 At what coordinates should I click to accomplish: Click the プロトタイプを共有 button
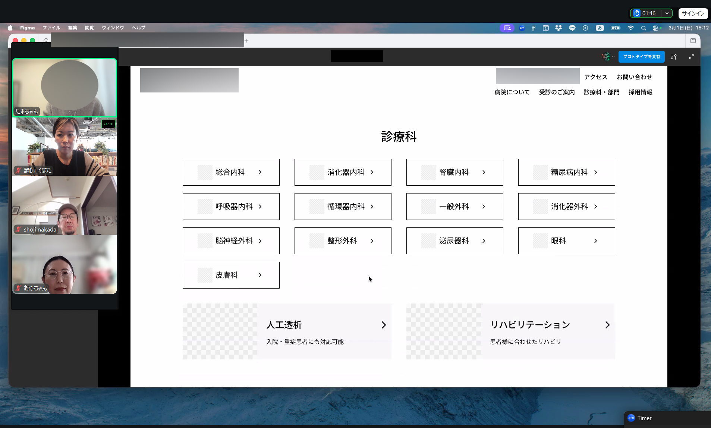click(641, 56)
